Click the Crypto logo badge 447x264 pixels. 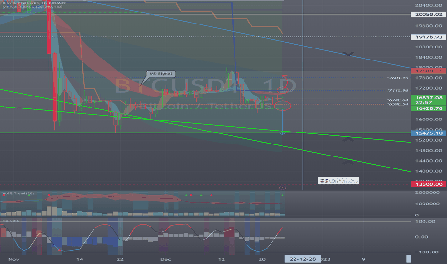click(x=338, y=180)
